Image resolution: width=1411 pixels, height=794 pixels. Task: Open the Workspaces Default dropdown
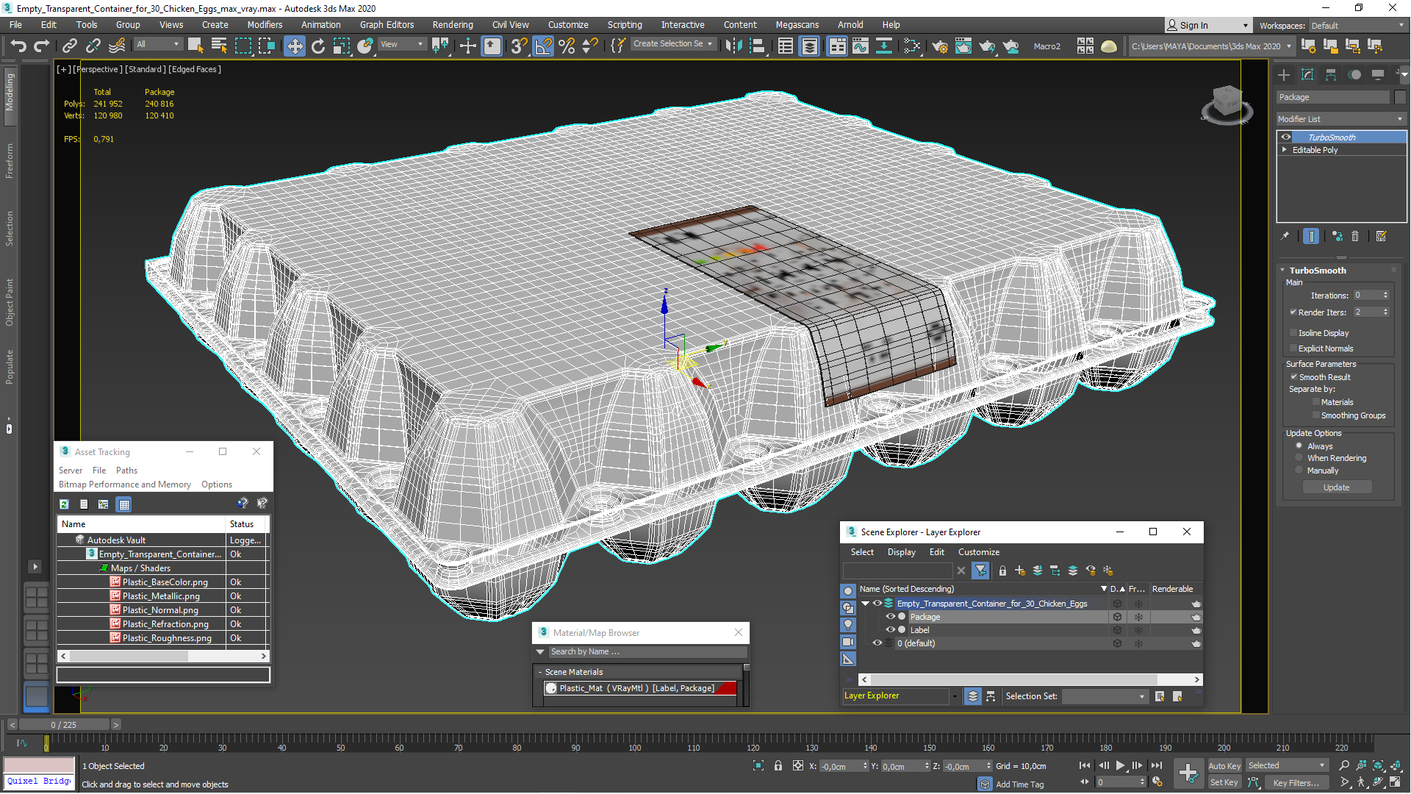point(1357,26)
